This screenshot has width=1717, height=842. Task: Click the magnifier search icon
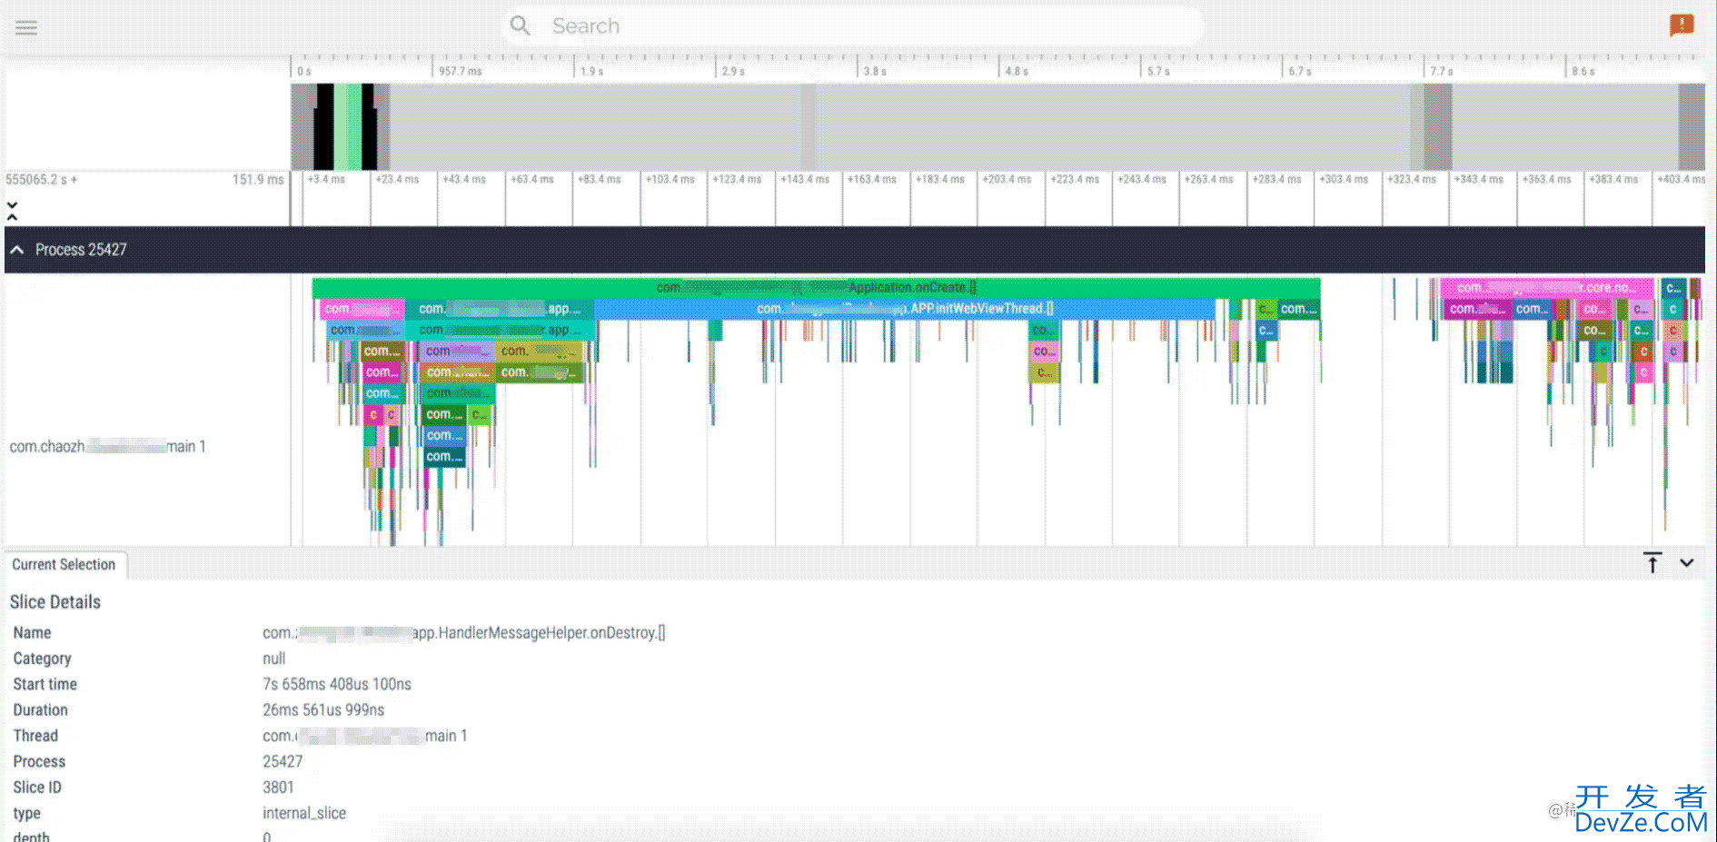coord(520,25)
